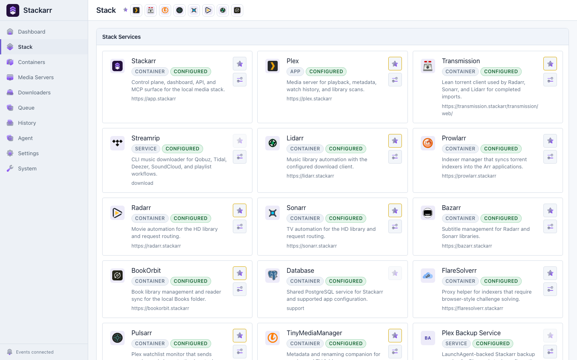Open settings sliders for the Transmission card
The height and width of the screenshot is (360, 577).
550,80
